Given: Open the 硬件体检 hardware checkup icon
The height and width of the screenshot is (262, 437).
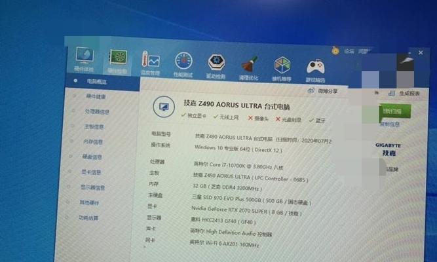Looking at the screenshot, I should tap(85, 58).
